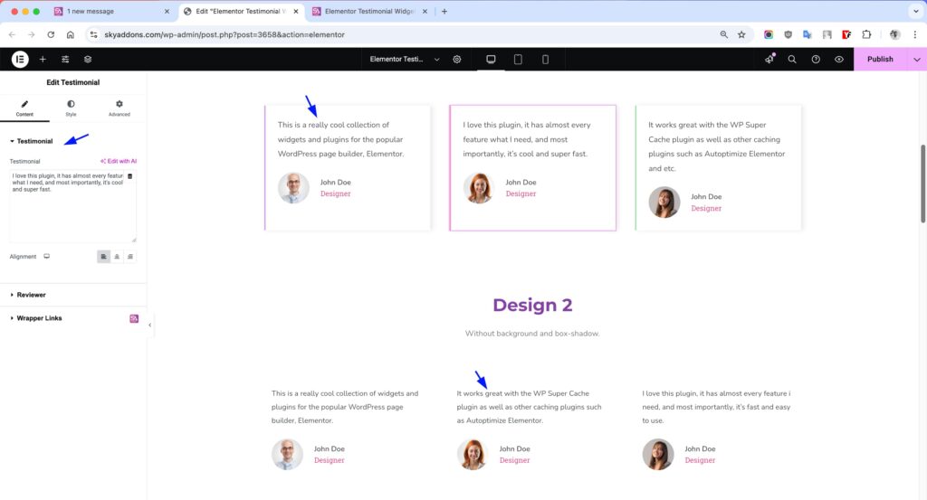The height and width of the screenshot is (500, 927).
Task: Switch to the Advanced tab
Action: point(119,108)
